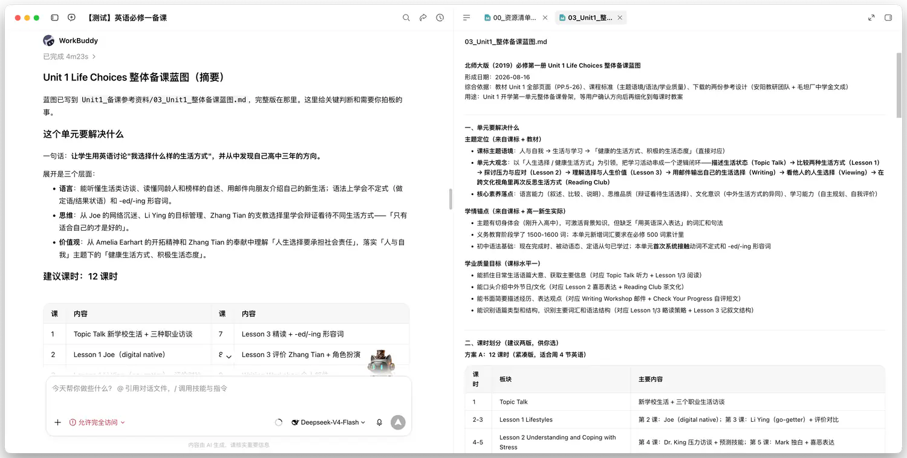Open the Deepseek-V4-Flash model dropdown
The width and height of the screenshot is (907, 458).
(x=328, y=422)
